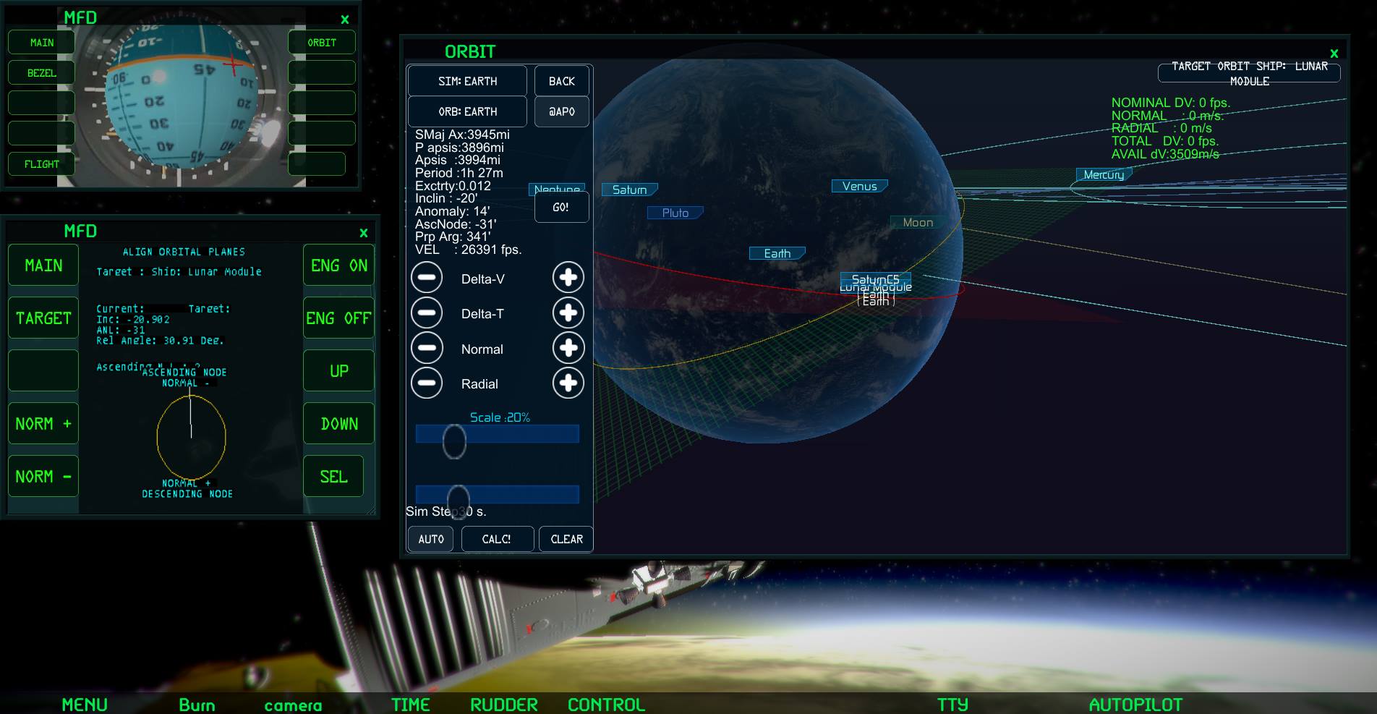1377x714 pixels.
Task: Select the Earth label on the globe
Action: tap(777, 253)
